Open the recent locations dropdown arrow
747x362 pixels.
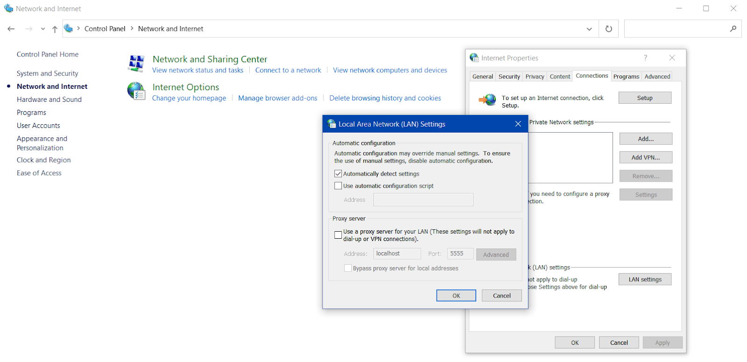pos(43,29)
